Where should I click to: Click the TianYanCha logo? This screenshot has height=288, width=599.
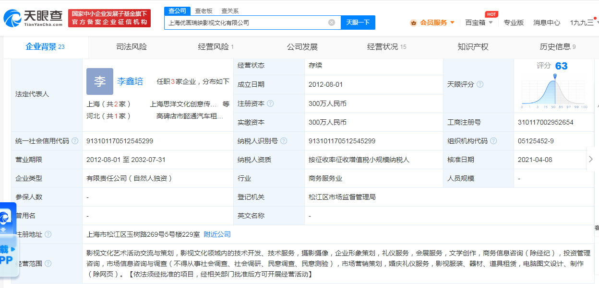coord(33,18)
